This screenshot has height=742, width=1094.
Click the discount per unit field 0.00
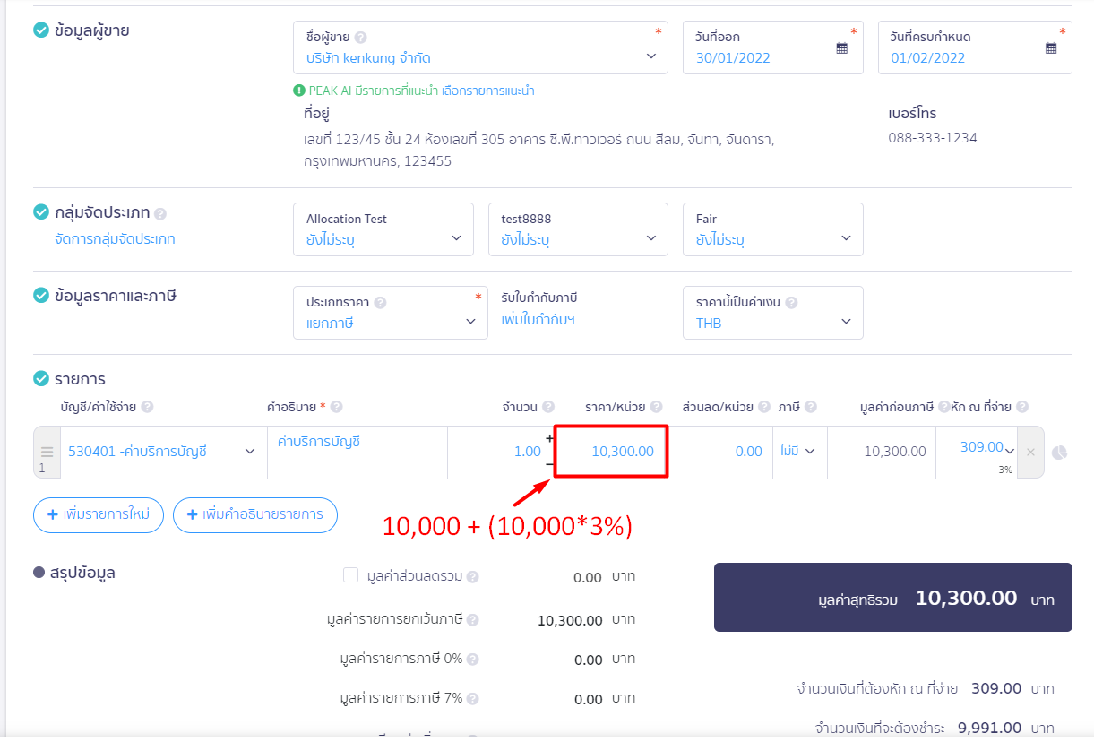[x=721, y=452]
